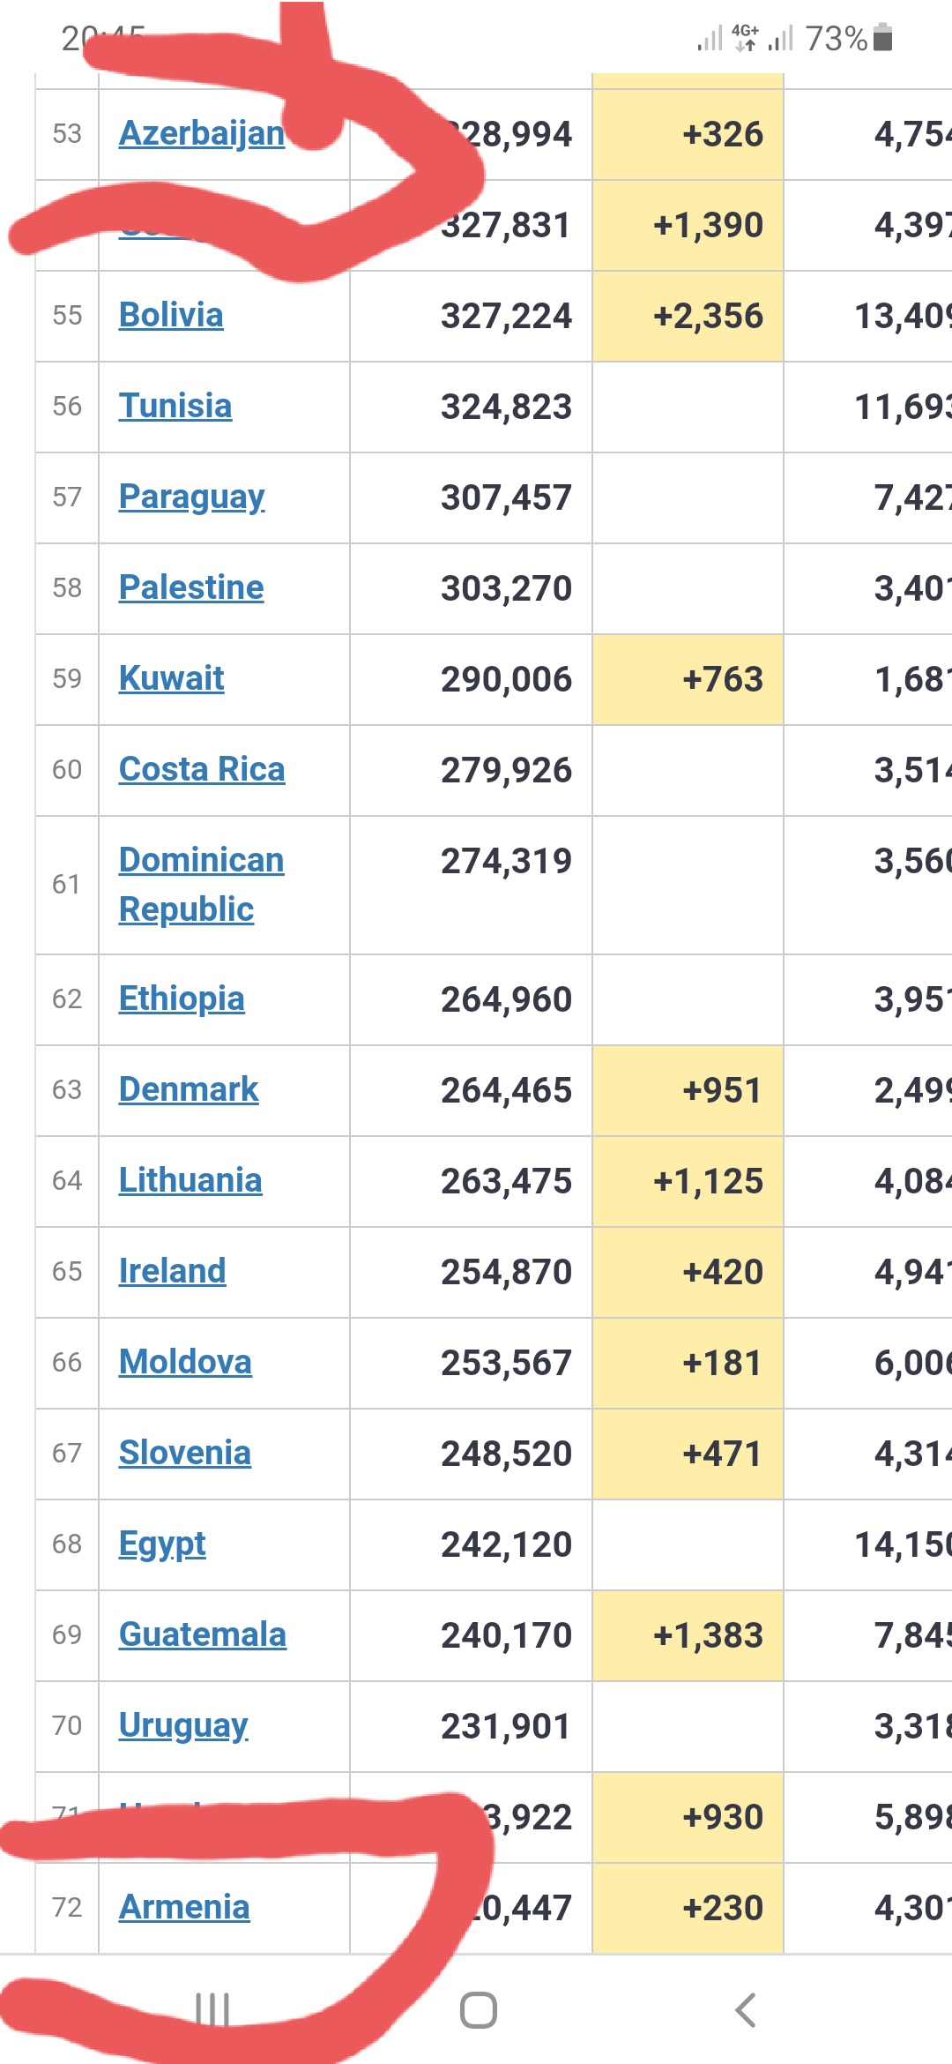
Task: Open the Ireland country link
Action: pyautogui.click(x=173, y=1271)
